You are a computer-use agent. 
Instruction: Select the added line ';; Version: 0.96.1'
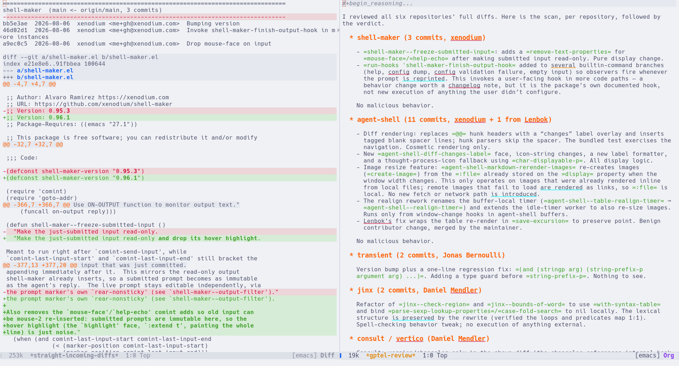point(170,118)
